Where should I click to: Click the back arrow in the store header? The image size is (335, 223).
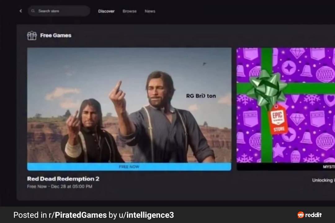coord(21,11)
